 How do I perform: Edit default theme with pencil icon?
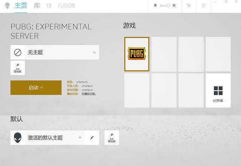coord(92,137)
